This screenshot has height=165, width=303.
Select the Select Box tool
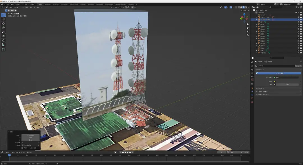(x=3, y=15)
